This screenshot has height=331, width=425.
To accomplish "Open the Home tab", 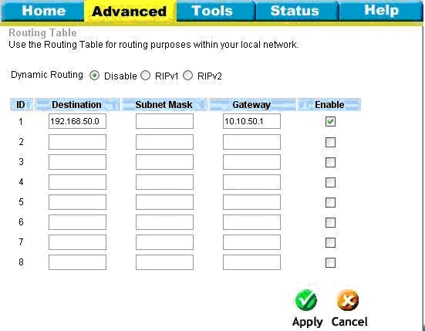I will click(x=43, y=11).
